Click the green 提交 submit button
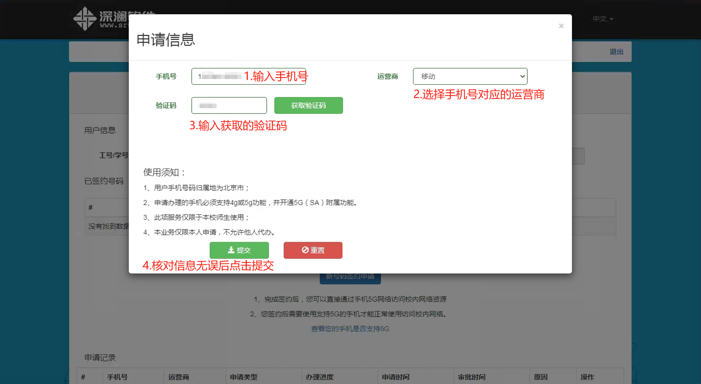The width and height of the screenshot is (701, 384). click(239, 250)
